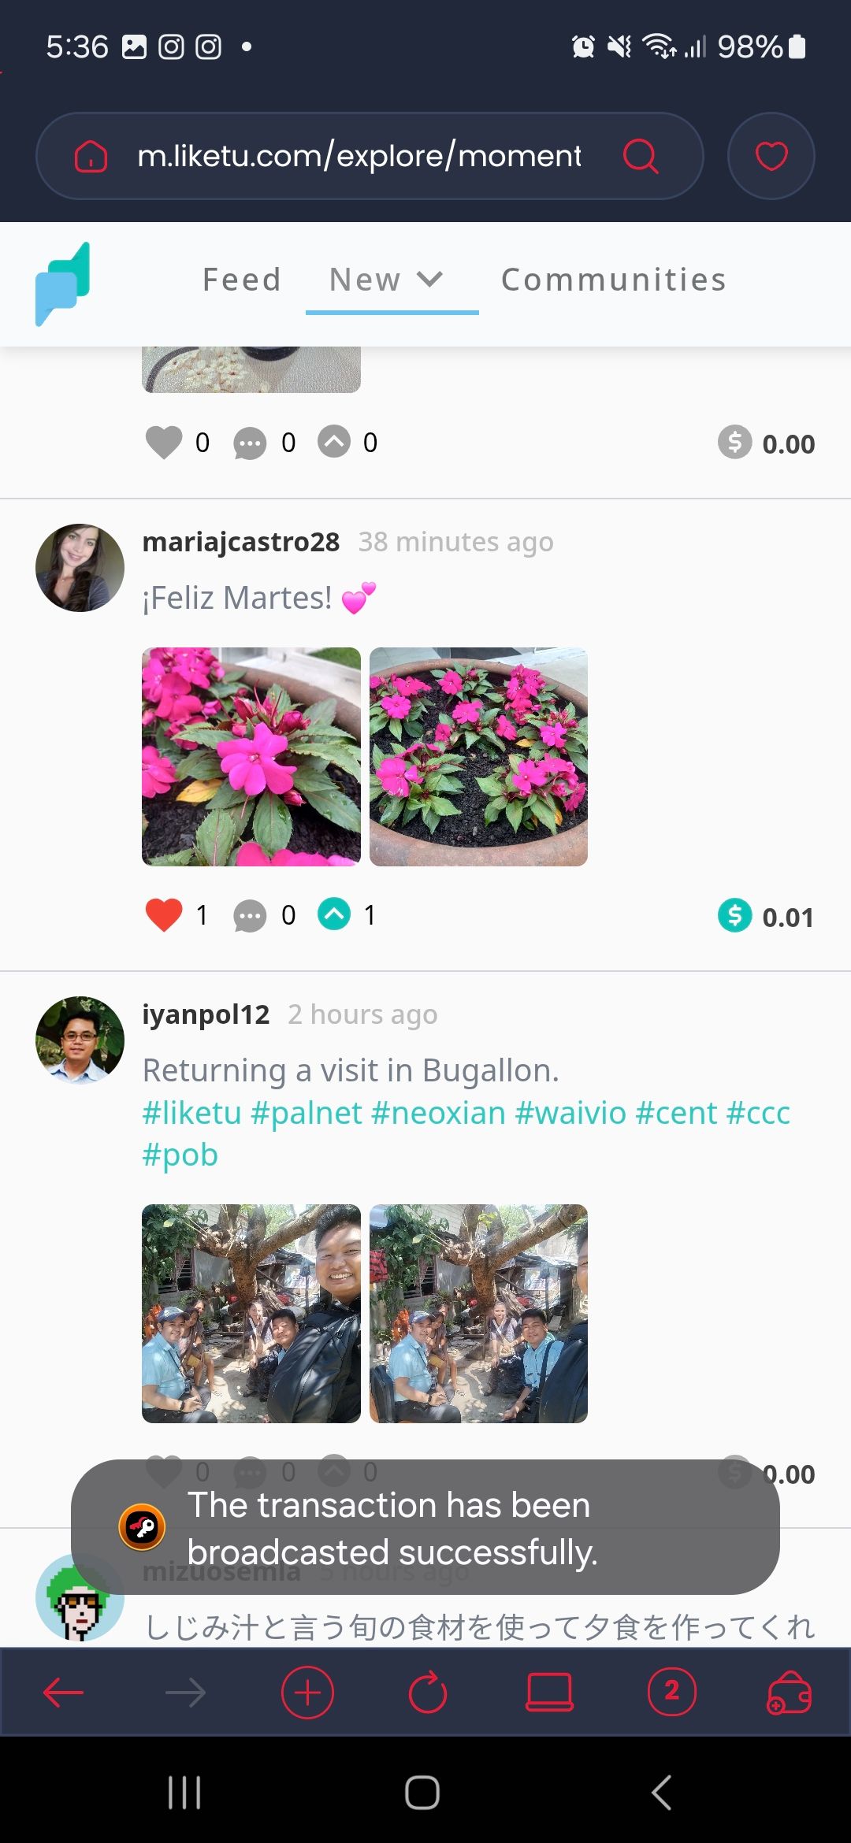Open the Communities tab
The width and height of the screenshot is (851, 1843).
click(x=614, y=280)
